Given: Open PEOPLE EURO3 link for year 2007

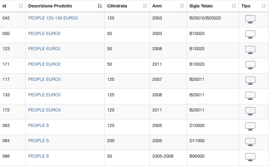Looking at the screenshot, I should pyautogui.click(x=44, y=79).
